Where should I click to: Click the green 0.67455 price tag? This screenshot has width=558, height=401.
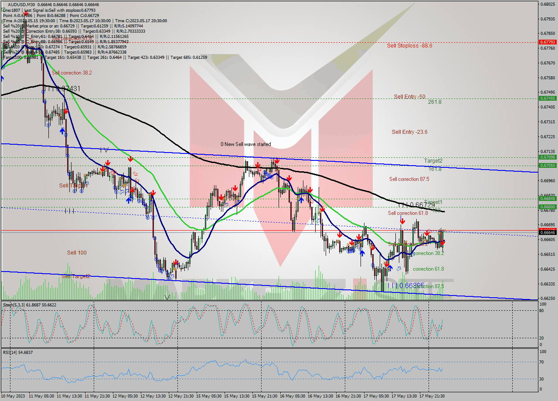[x=548, y=98]
